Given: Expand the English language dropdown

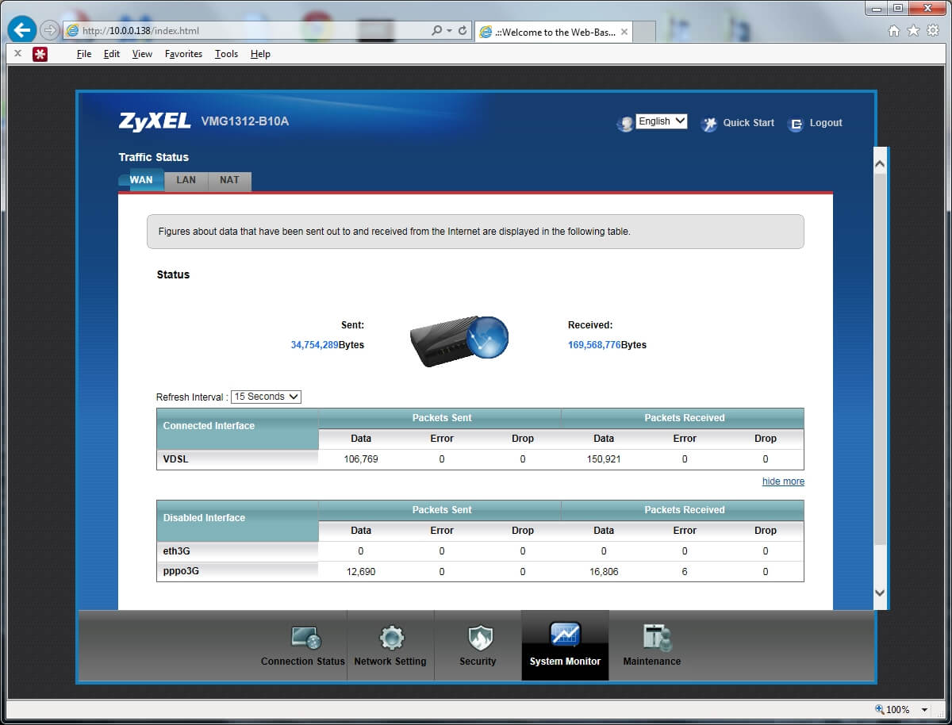Looking at the screenshot, I should pos(662,121).
